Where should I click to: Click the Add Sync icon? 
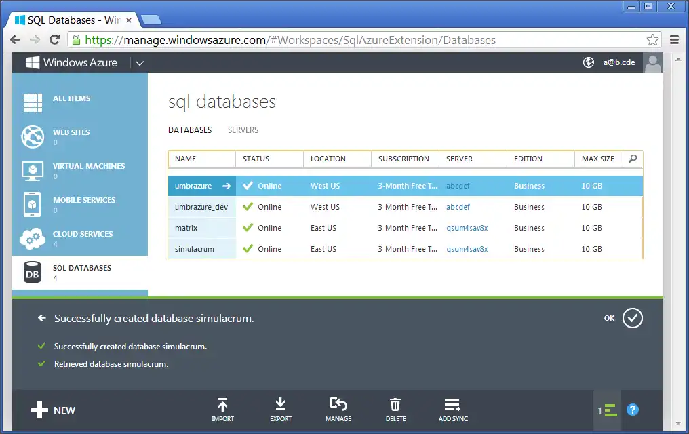click(452, 404)
